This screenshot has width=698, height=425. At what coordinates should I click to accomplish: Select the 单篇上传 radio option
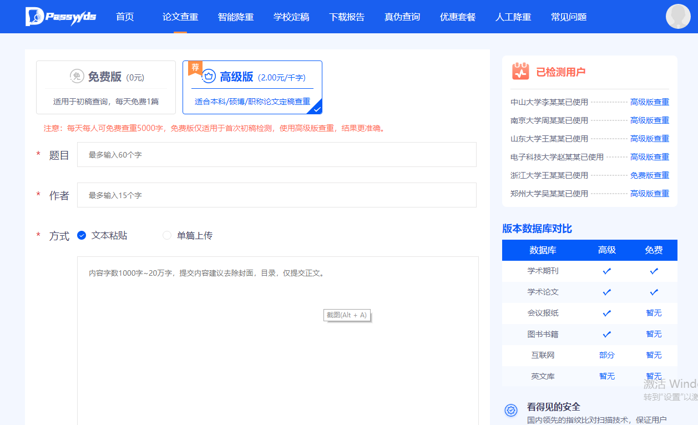(166, 235)
